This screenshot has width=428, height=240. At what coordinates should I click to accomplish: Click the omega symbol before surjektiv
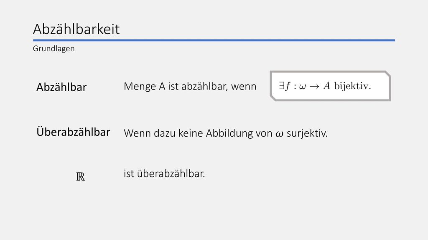point(279,134)
